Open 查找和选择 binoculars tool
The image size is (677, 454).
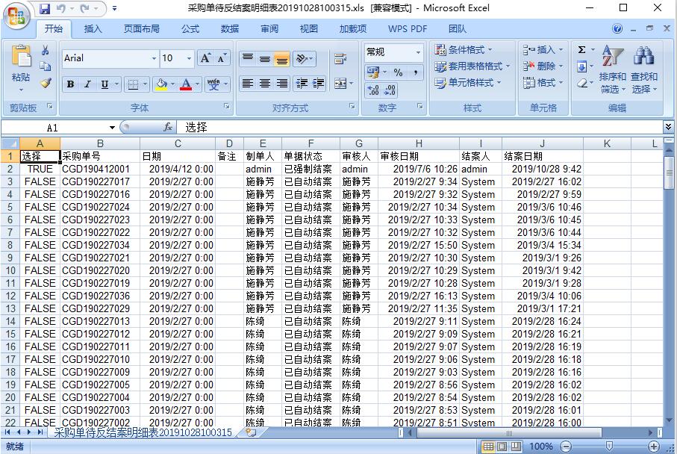point(643,71)
